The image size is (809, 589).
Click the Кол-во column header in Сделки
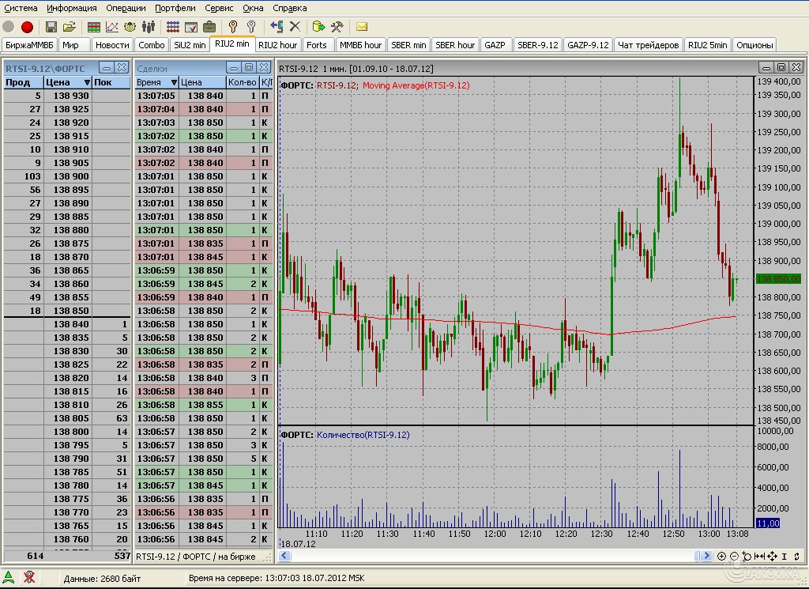click(241, 82)
